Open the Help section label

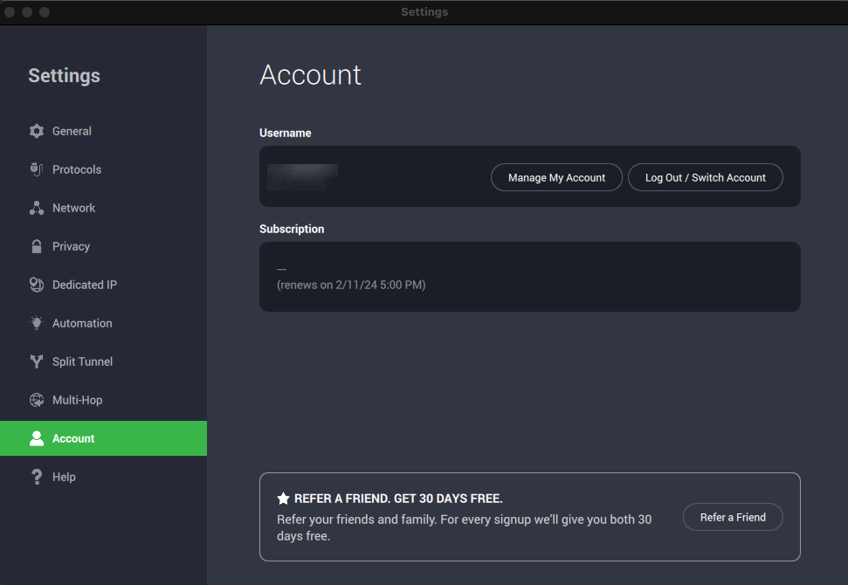(x=64, y=477)
